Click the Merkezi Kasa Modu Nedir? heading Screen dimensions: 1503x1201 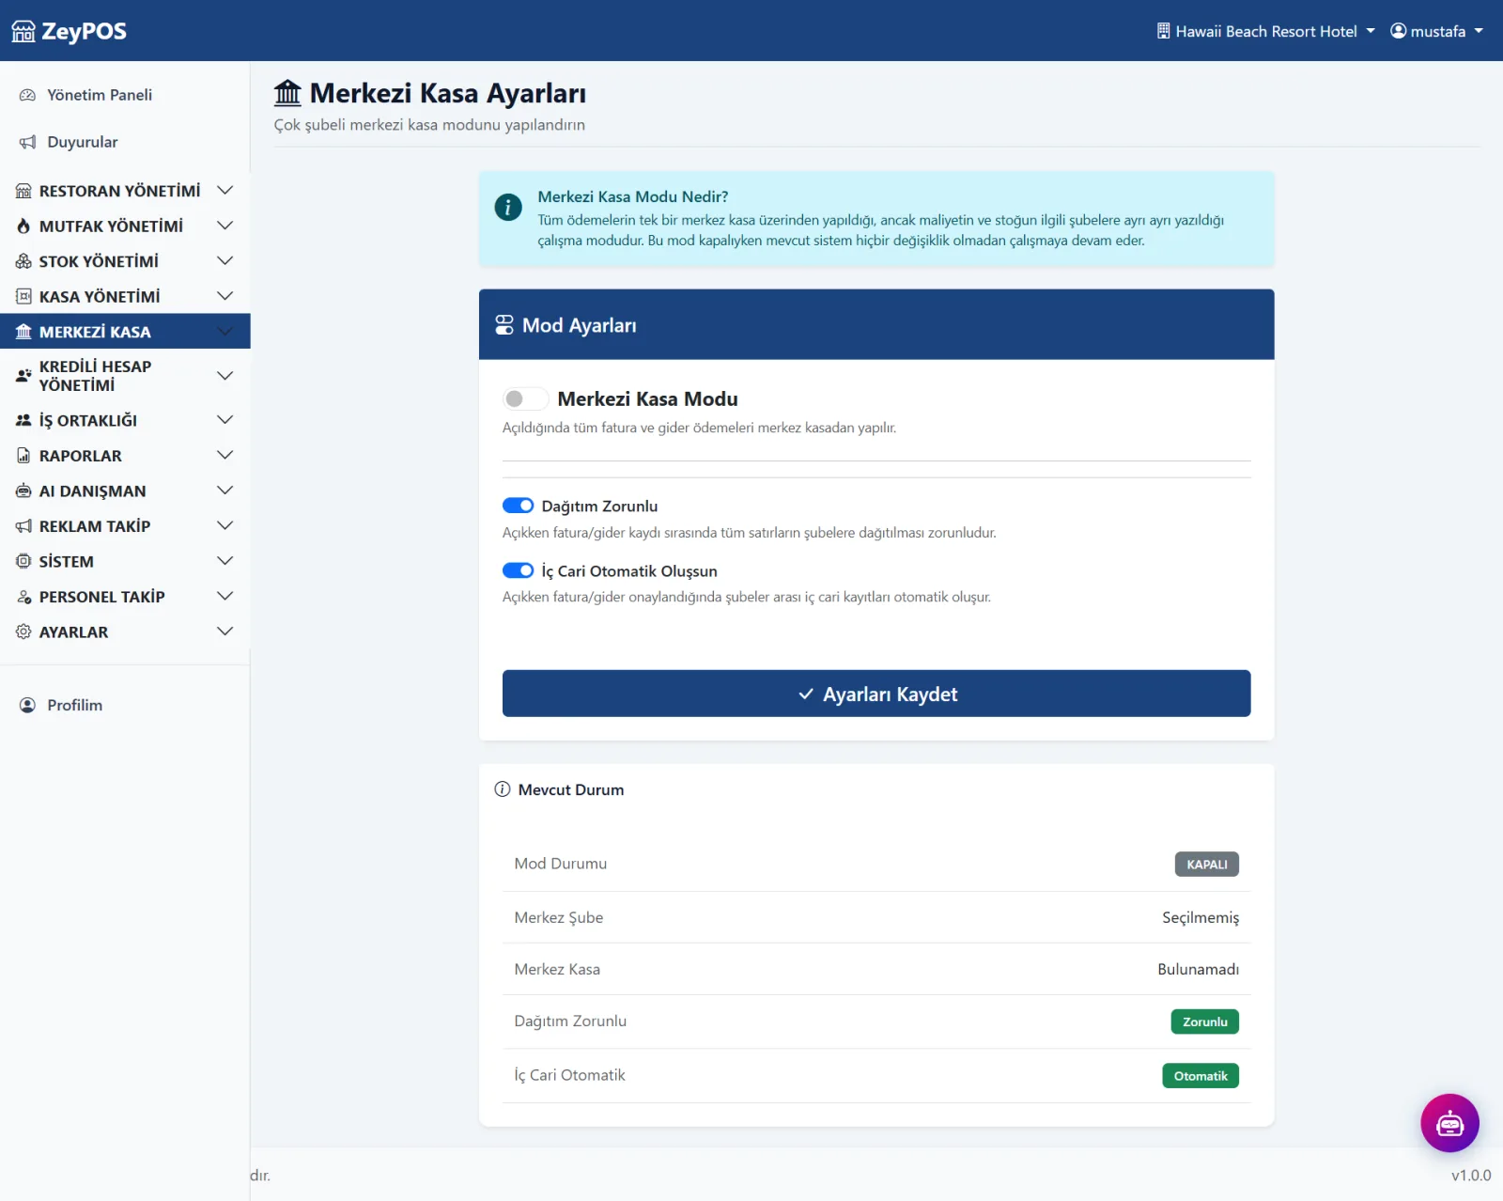pos(633,196)
